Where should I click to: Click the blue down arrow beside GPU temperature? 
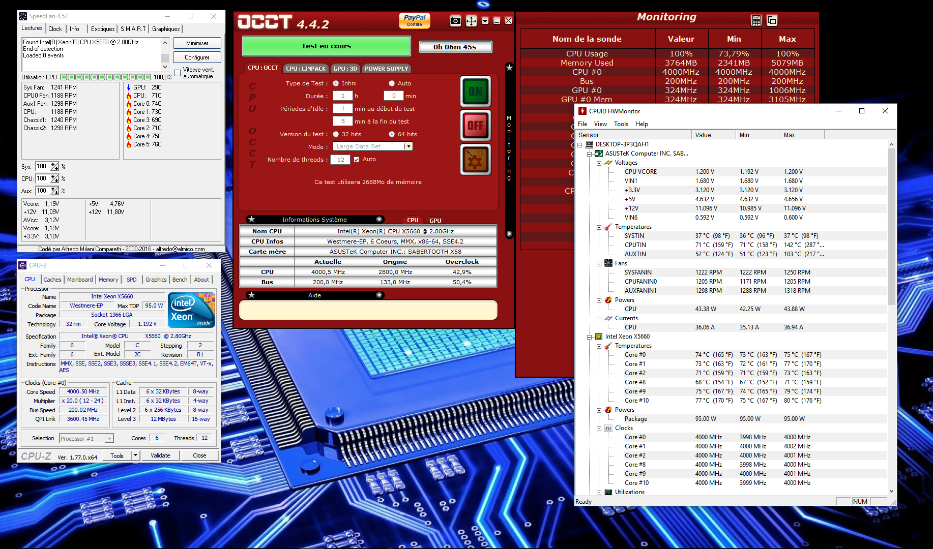click(129, 87)
